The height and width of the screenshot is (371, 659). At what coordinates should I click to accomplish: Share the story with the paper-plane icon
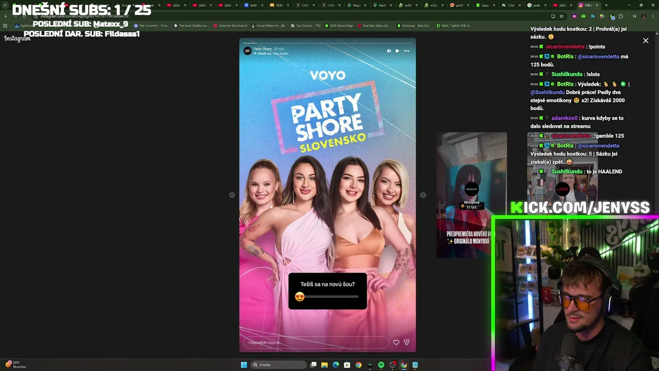[x=406, y=342]
